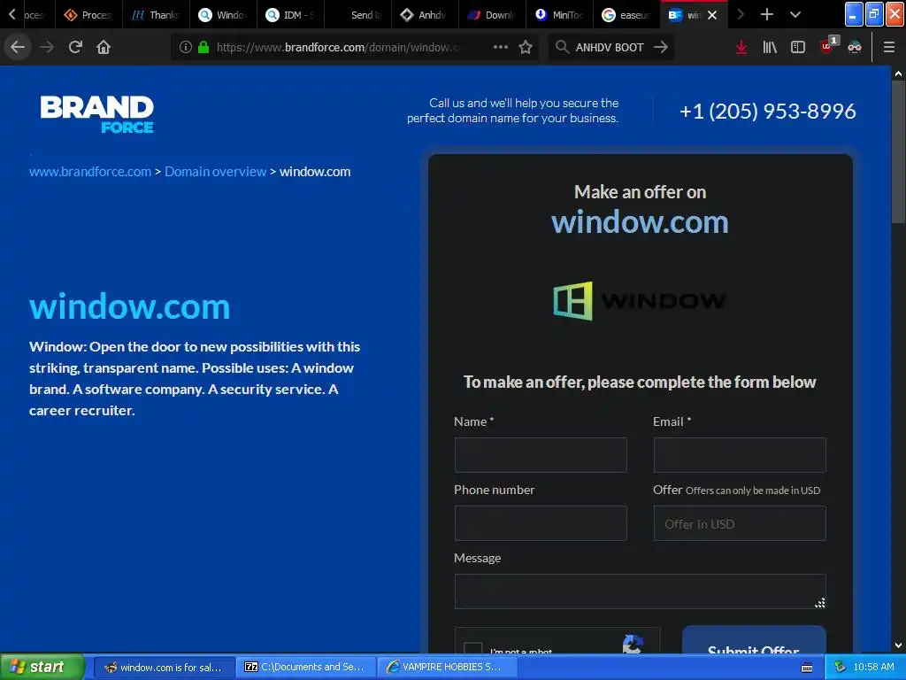Image resolution: width=906 pixels, height=680 pixels.
Task: Click the forward navigation arrow
Action: 46,47
